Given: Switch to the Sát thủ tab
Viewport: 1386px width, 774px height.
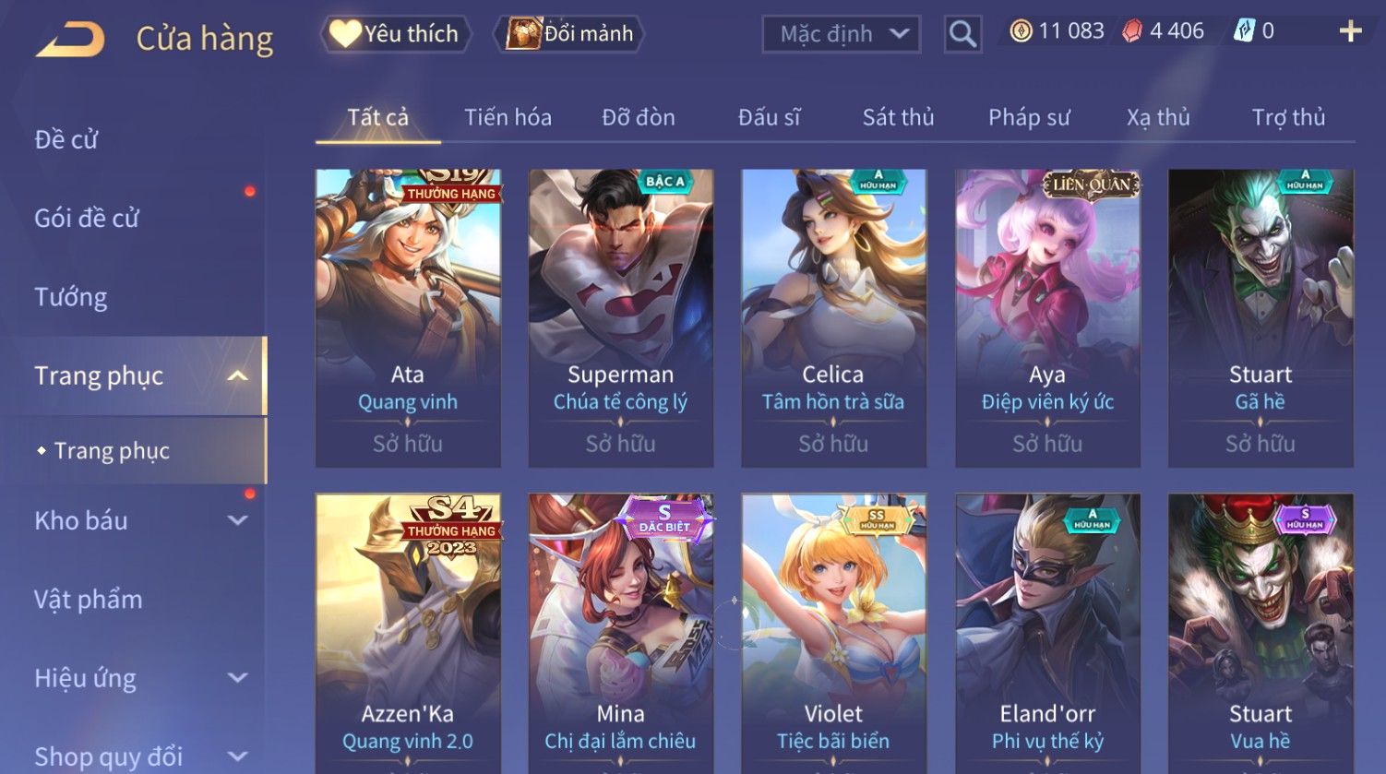Looking at the screenshot, I should point(898,117).
